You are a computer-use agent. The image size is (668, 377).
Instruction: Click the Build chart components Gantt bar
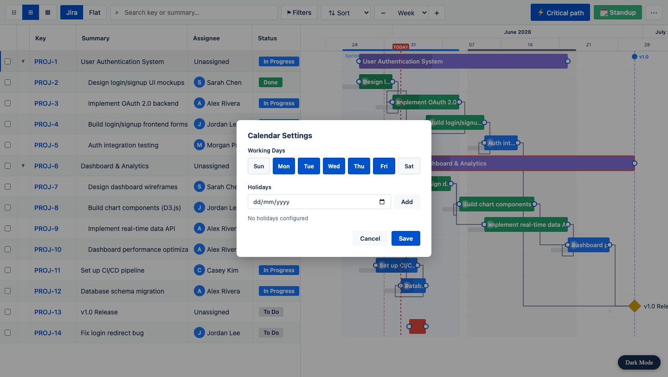497,204
